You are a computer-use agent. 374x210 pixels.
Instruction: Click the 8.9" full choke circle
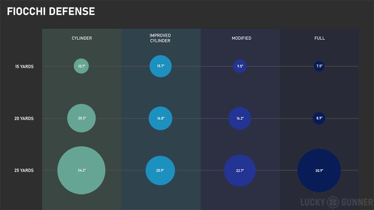(x=319, y=118)
